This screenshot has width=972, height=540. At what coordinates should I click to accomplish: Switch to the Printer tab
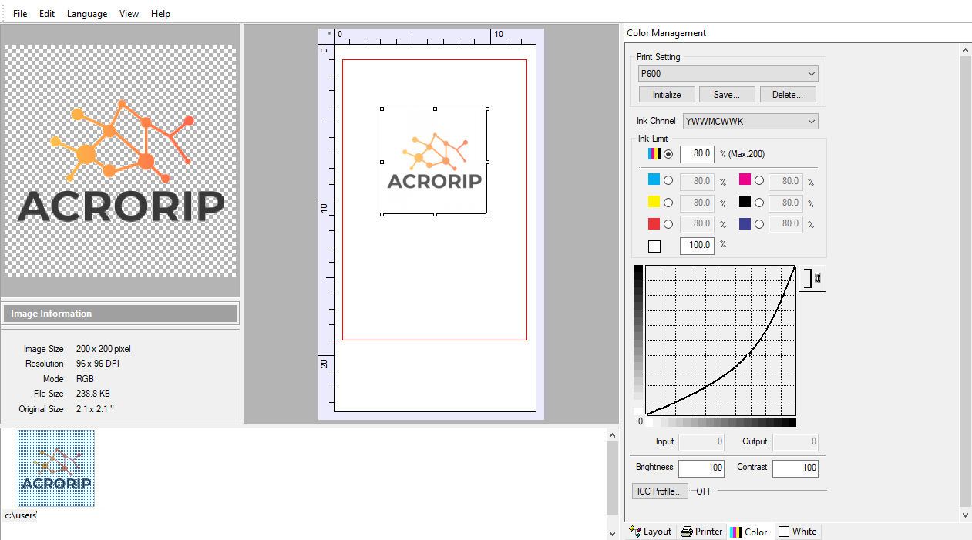point(701,532)
